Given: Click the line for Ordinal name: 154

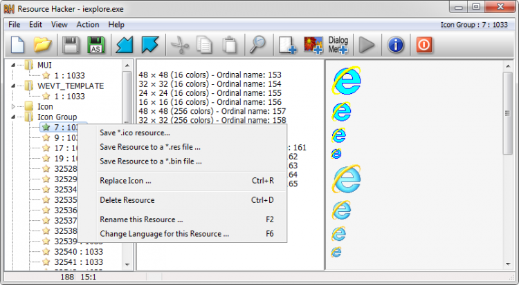Looking at the screenshot, I should tap(210, 84).
